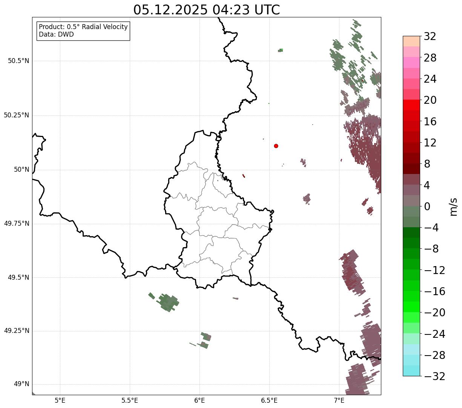This screenshot has height=408, width=462.
Task: Click the colorbar 20 tick label
Action: tap(430, 100)
